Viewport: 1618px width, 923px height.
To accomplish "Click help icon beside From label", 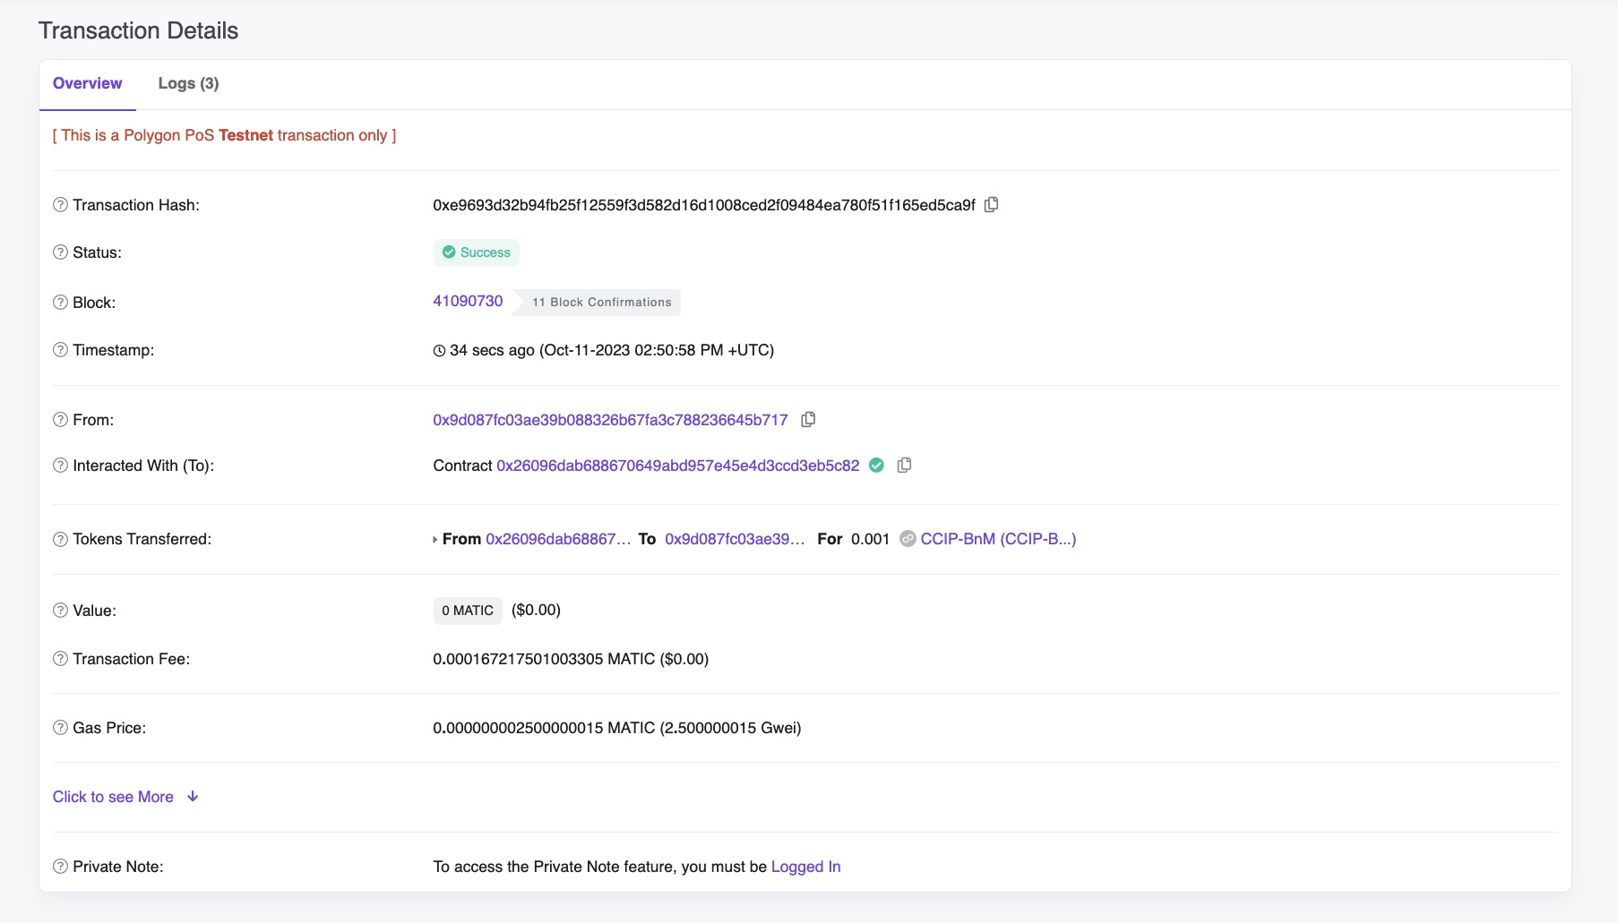I will click(x=60, y=420).
